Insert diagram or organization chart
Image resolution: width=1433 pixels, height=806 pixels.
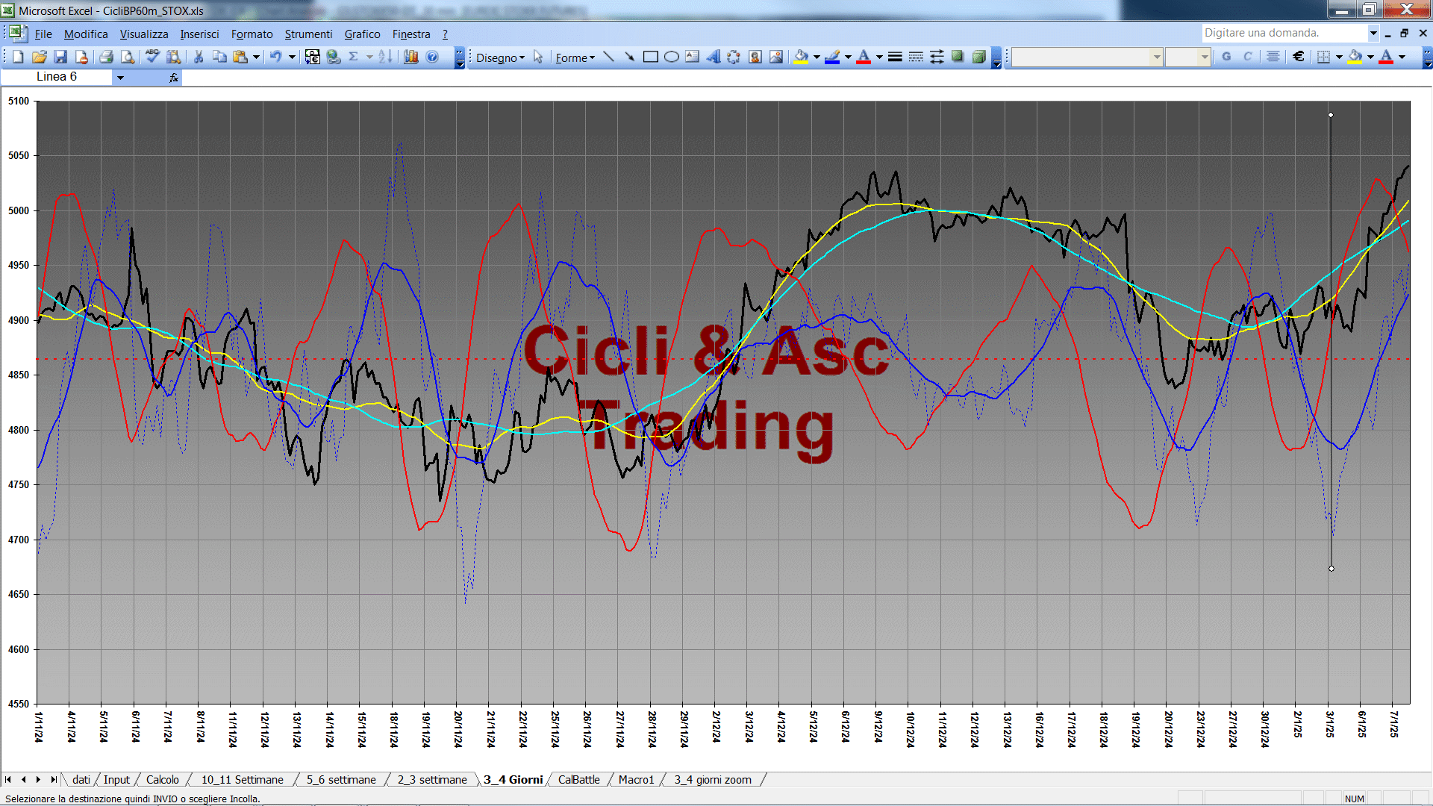click(734, 57)
